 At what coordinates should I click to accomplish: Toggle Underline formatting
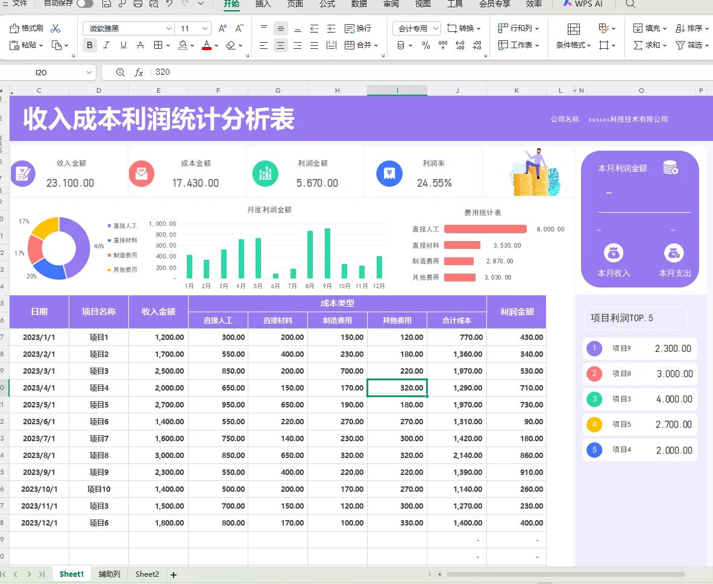tap(123, 45)
